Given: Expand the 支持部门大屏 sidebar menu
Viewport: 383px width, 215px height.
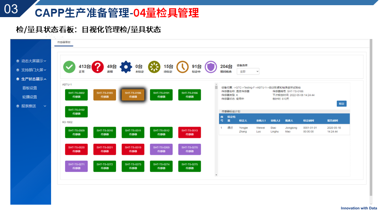Looking at the screenshot, I should point(33,70).
